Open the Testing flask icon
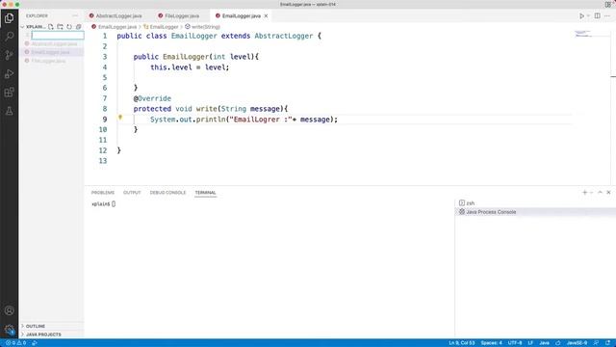 point(9,111)
